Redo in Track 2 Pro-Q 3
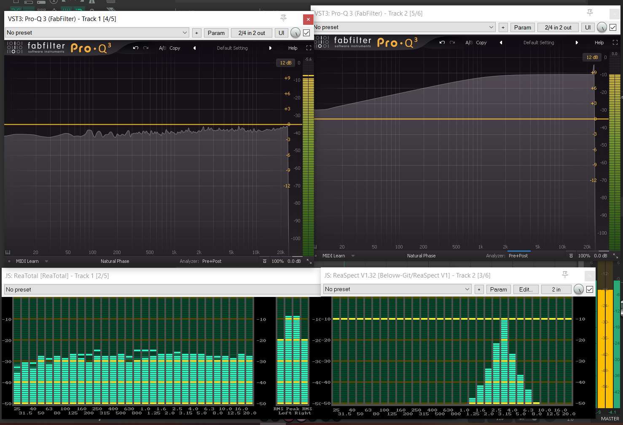 [452, 43]
